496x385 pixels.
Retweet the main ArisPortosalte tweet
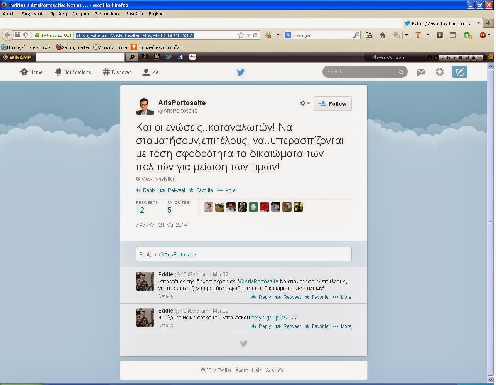pyautogui.click(x=172, y=190)
